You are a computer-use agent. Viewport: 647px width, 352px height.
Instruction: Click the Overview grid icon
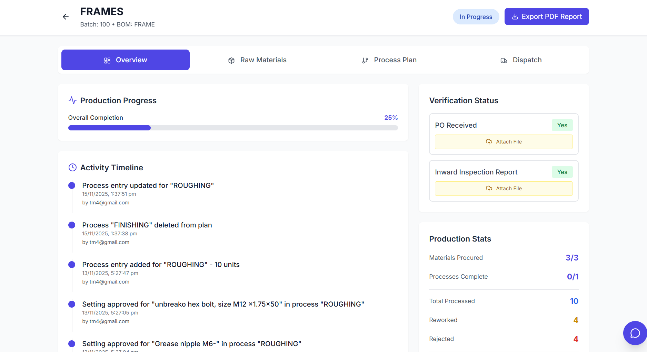click(x=107, y=61)
